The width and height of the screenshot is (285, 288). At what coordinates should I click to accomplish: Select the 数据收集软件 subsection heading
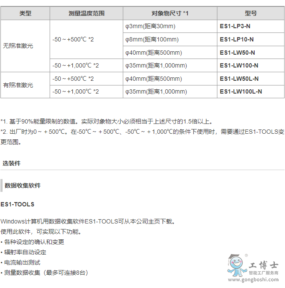(x=23, y=185)
